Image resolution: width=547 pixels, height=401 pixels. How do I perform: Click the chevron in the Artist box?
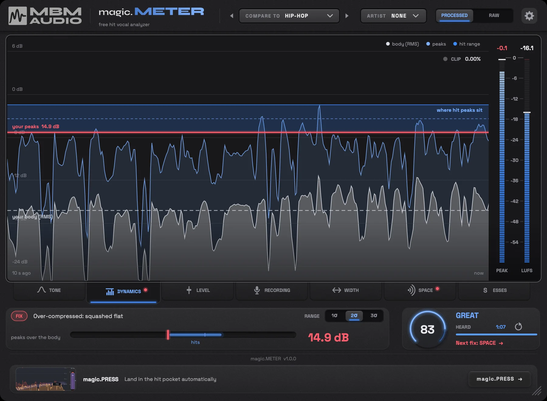pos(416,16)
